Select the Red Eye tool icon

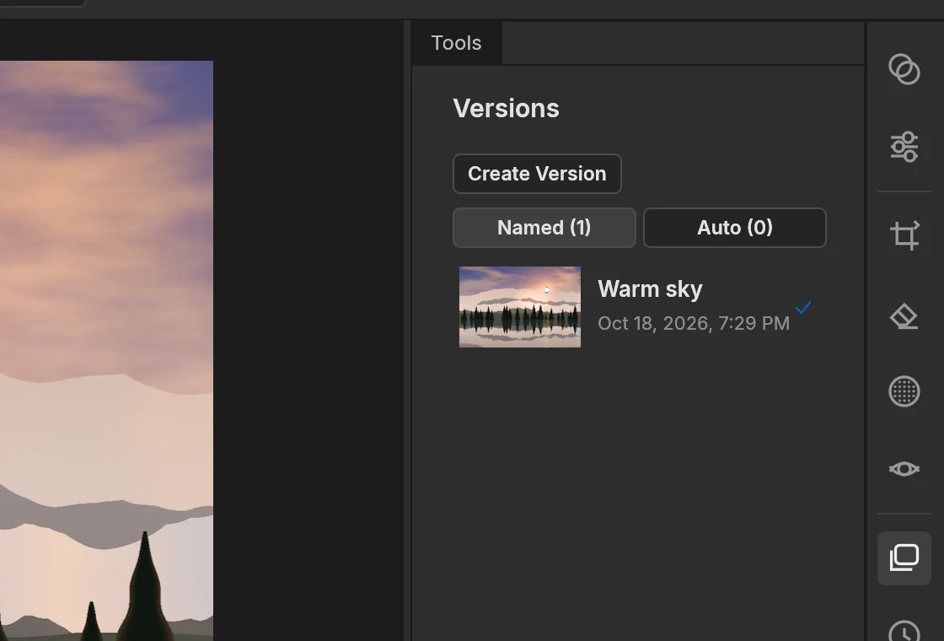pyautogui.click(x=904, y=469)
